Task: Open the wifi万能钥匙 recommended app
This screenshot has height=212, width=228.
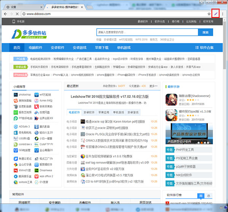Action: [43, 95]
